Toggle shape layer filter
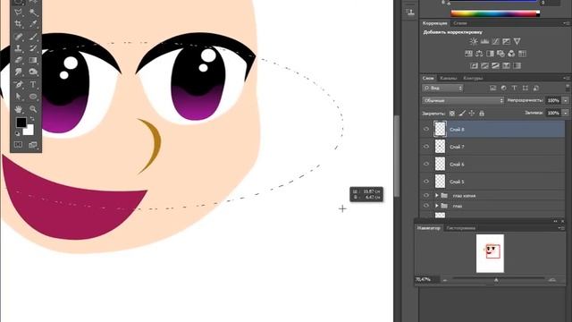The image size is (572, 322). point(526,88)
